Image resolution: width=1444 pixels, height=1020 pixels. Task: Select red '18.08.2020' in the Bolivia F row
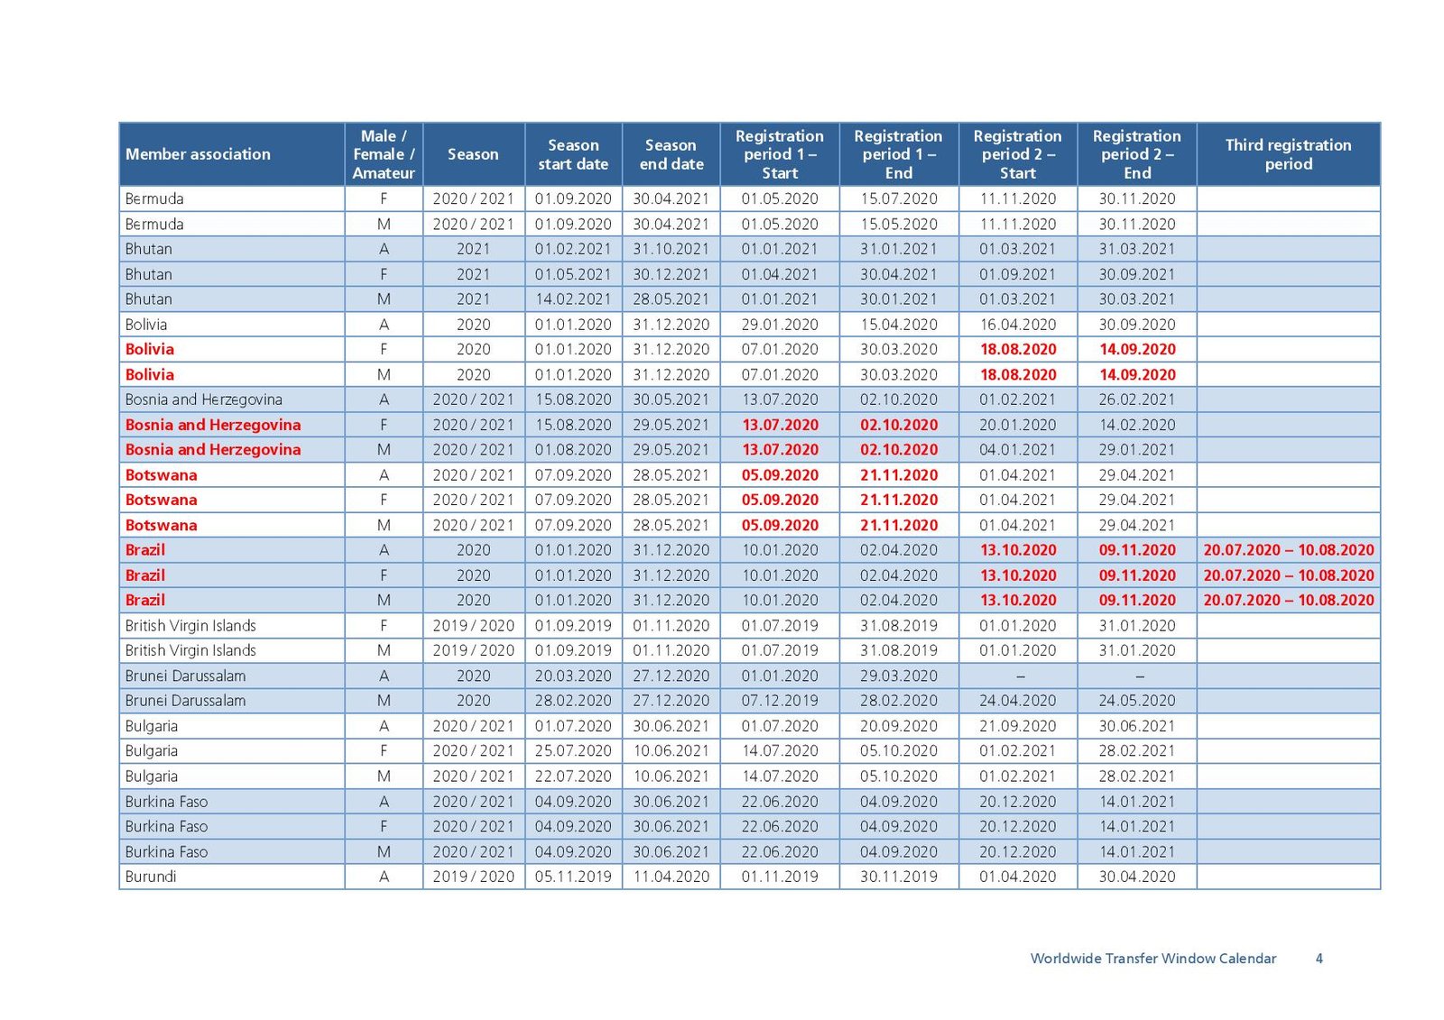click(1018, 350)
